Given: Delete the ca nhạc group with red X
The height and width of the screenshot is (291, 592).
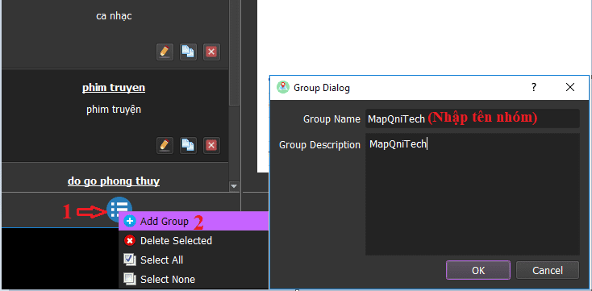Looking at the screenshot, I should tap(211, 52).
